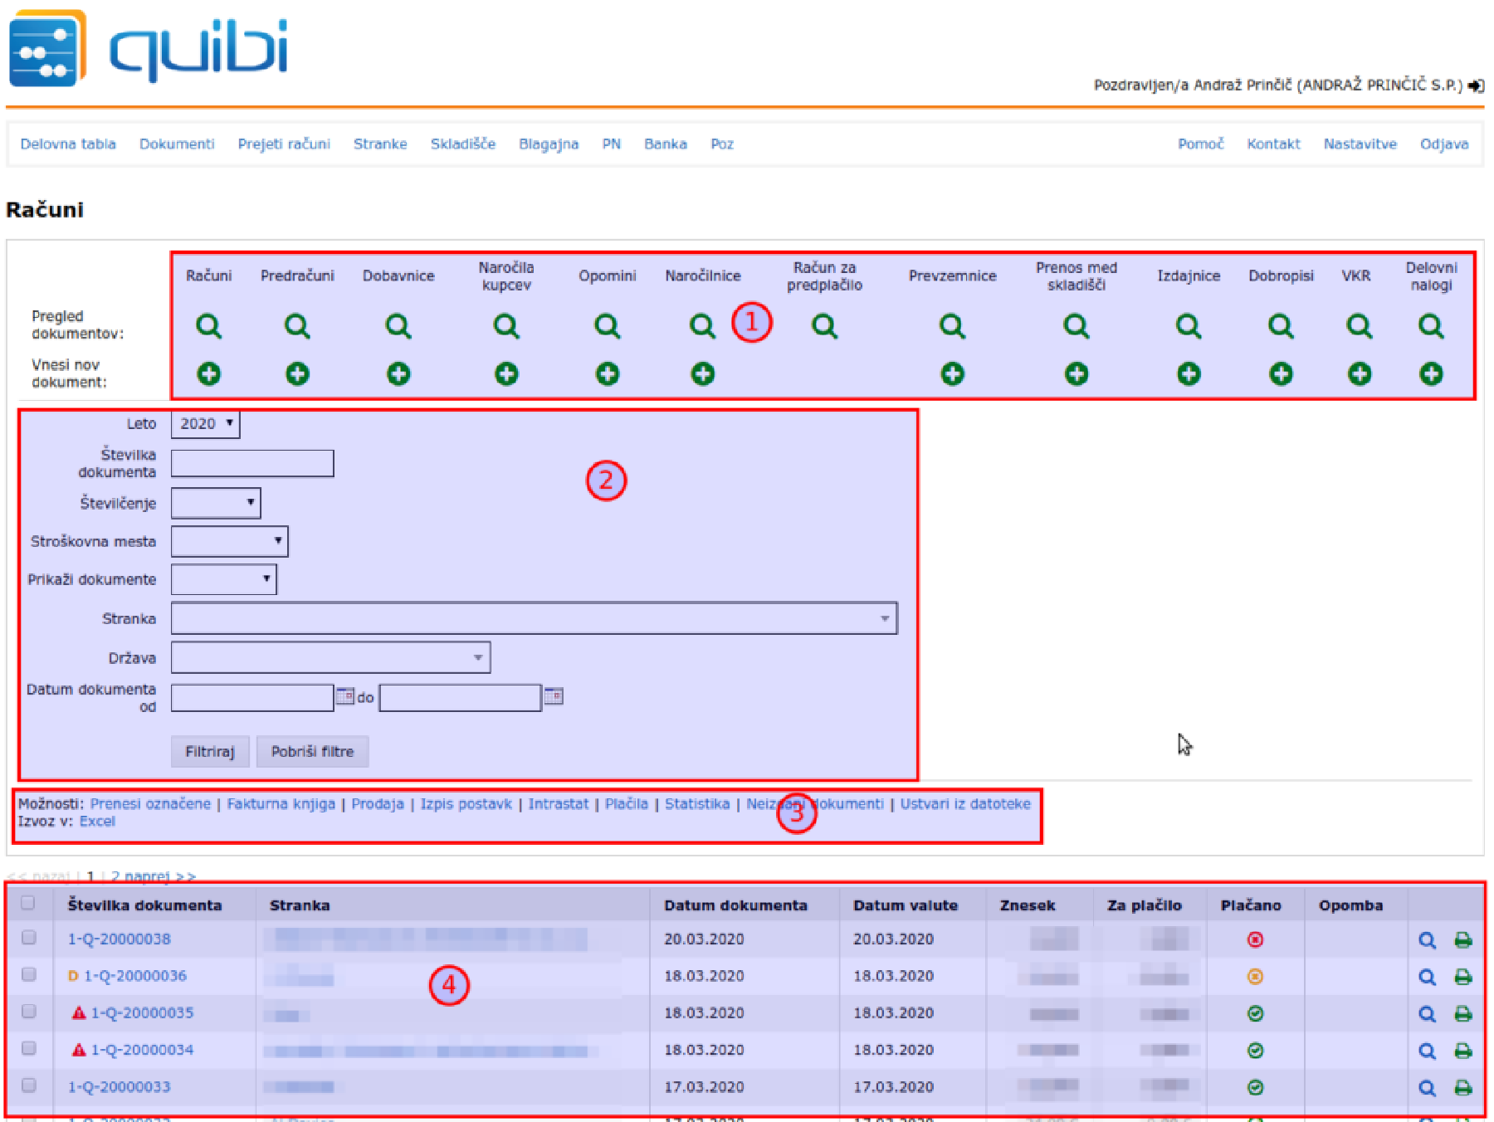Open the Nastavitve menu

[x=1360, y=144]
